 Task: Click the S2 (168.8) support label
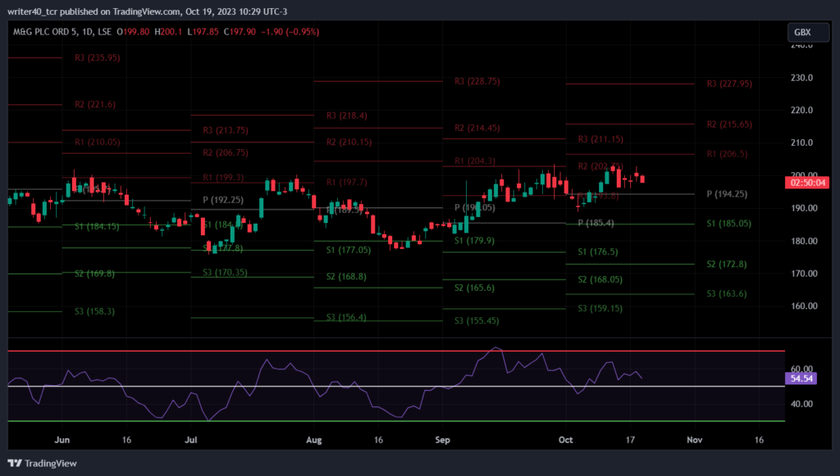pyautogui.click(x=347, y=277)
